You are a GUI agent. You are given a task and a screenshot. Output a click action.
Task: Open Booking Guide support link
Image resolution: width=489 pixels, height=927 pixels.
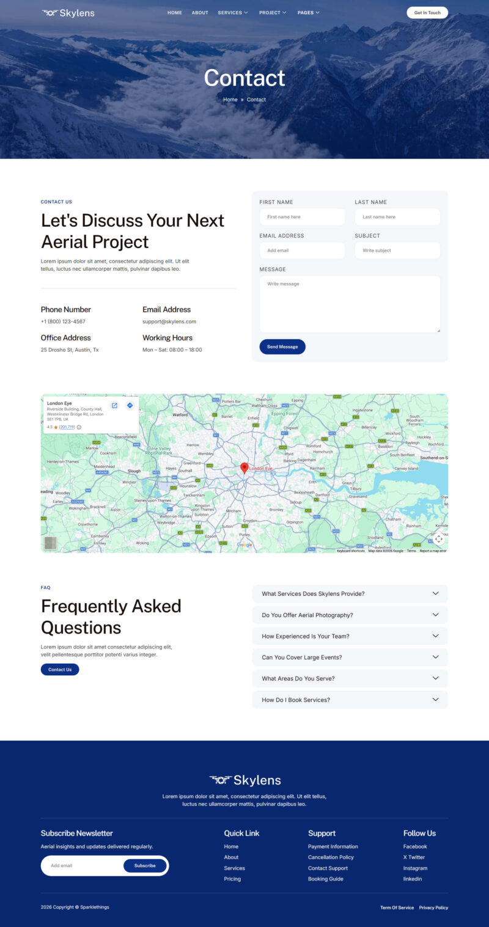click(x=326, y=879)
